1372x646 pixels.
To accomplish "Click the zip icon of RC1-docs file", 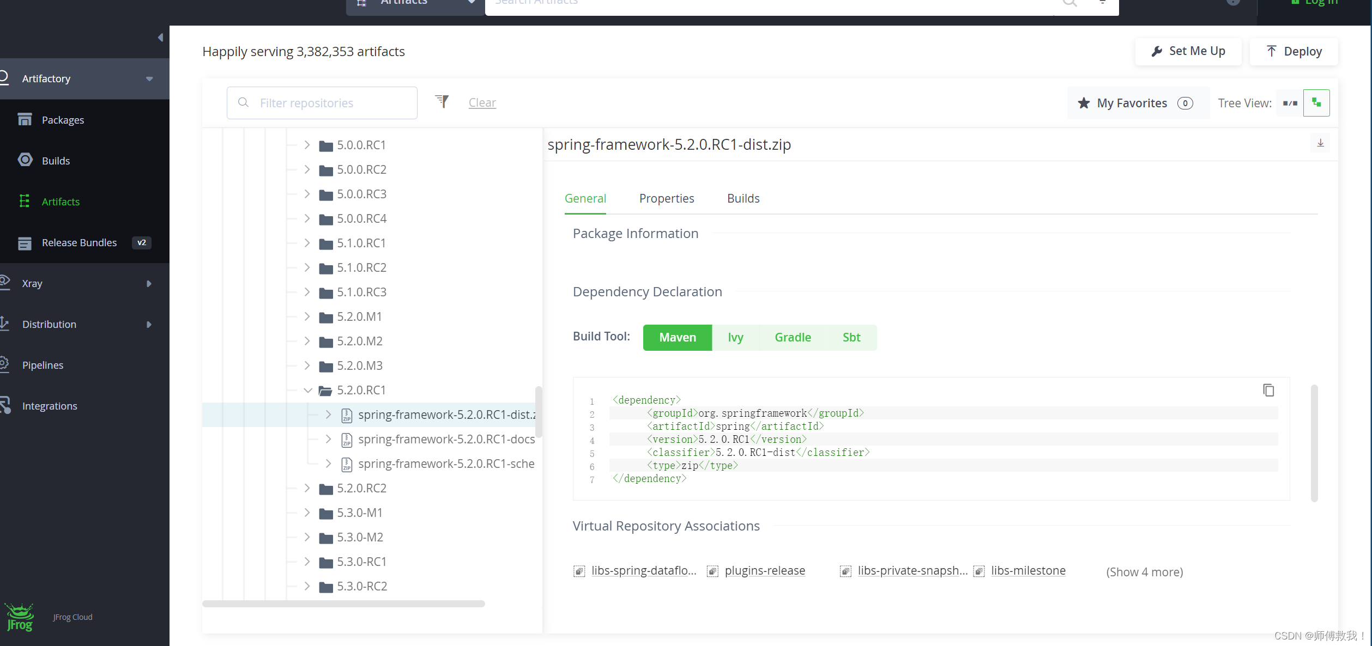I will pos(347,440).
